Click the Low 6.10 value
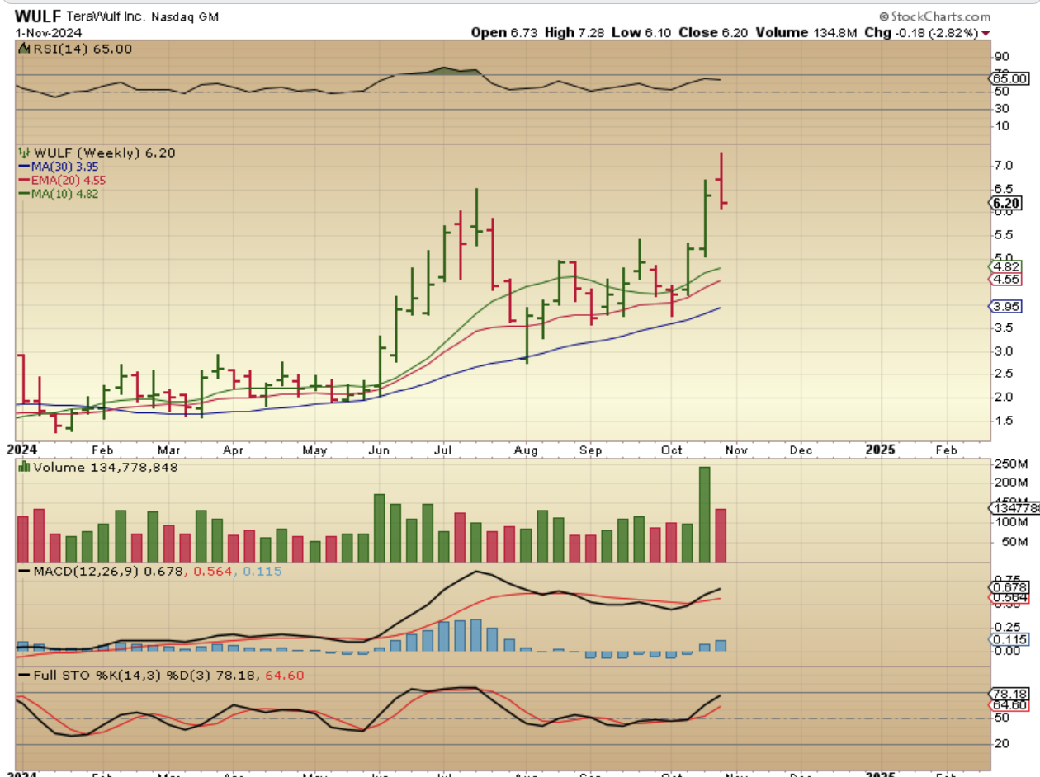This screenshot has width=1040, height=777. click(x=641, y=32)
